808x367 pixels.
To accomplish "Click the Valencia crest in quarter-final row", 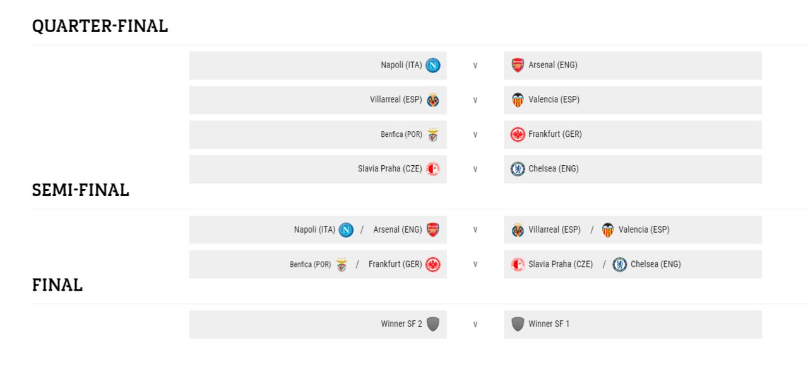I will coord(518,100).
